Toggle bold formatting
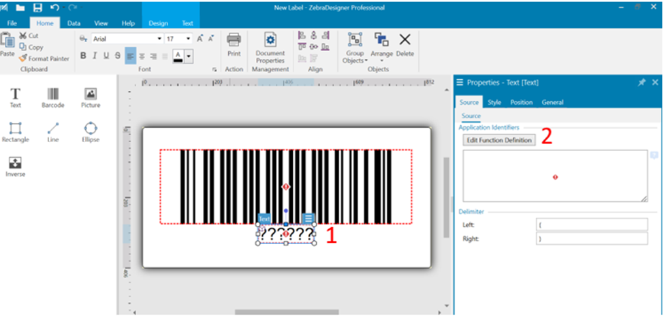Image resolution: width=664 pixels, height=321 pixels. [83, 56]
